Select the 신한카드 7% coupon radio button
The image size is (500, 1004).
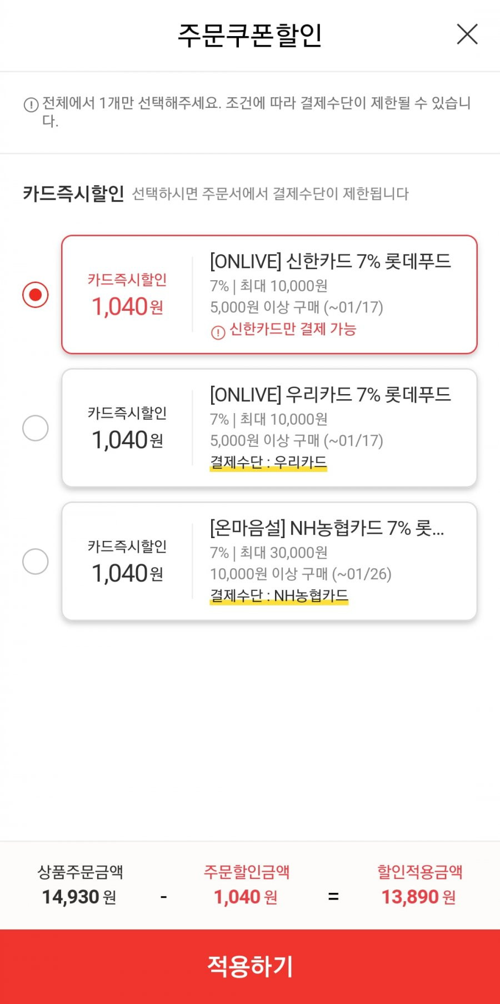[x=36, y=295]
